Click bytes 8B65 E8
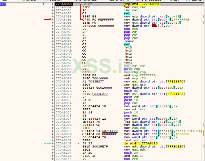This screenshot has width=205, height=161. (x=89, y=17)
